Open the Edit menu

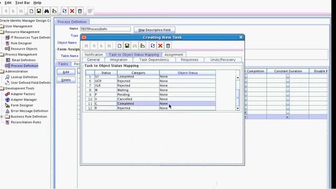(8, 3)
